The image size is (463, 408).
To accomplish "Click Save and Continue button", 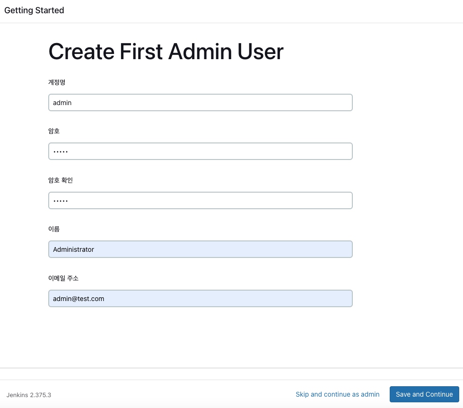I will (424, 394).
